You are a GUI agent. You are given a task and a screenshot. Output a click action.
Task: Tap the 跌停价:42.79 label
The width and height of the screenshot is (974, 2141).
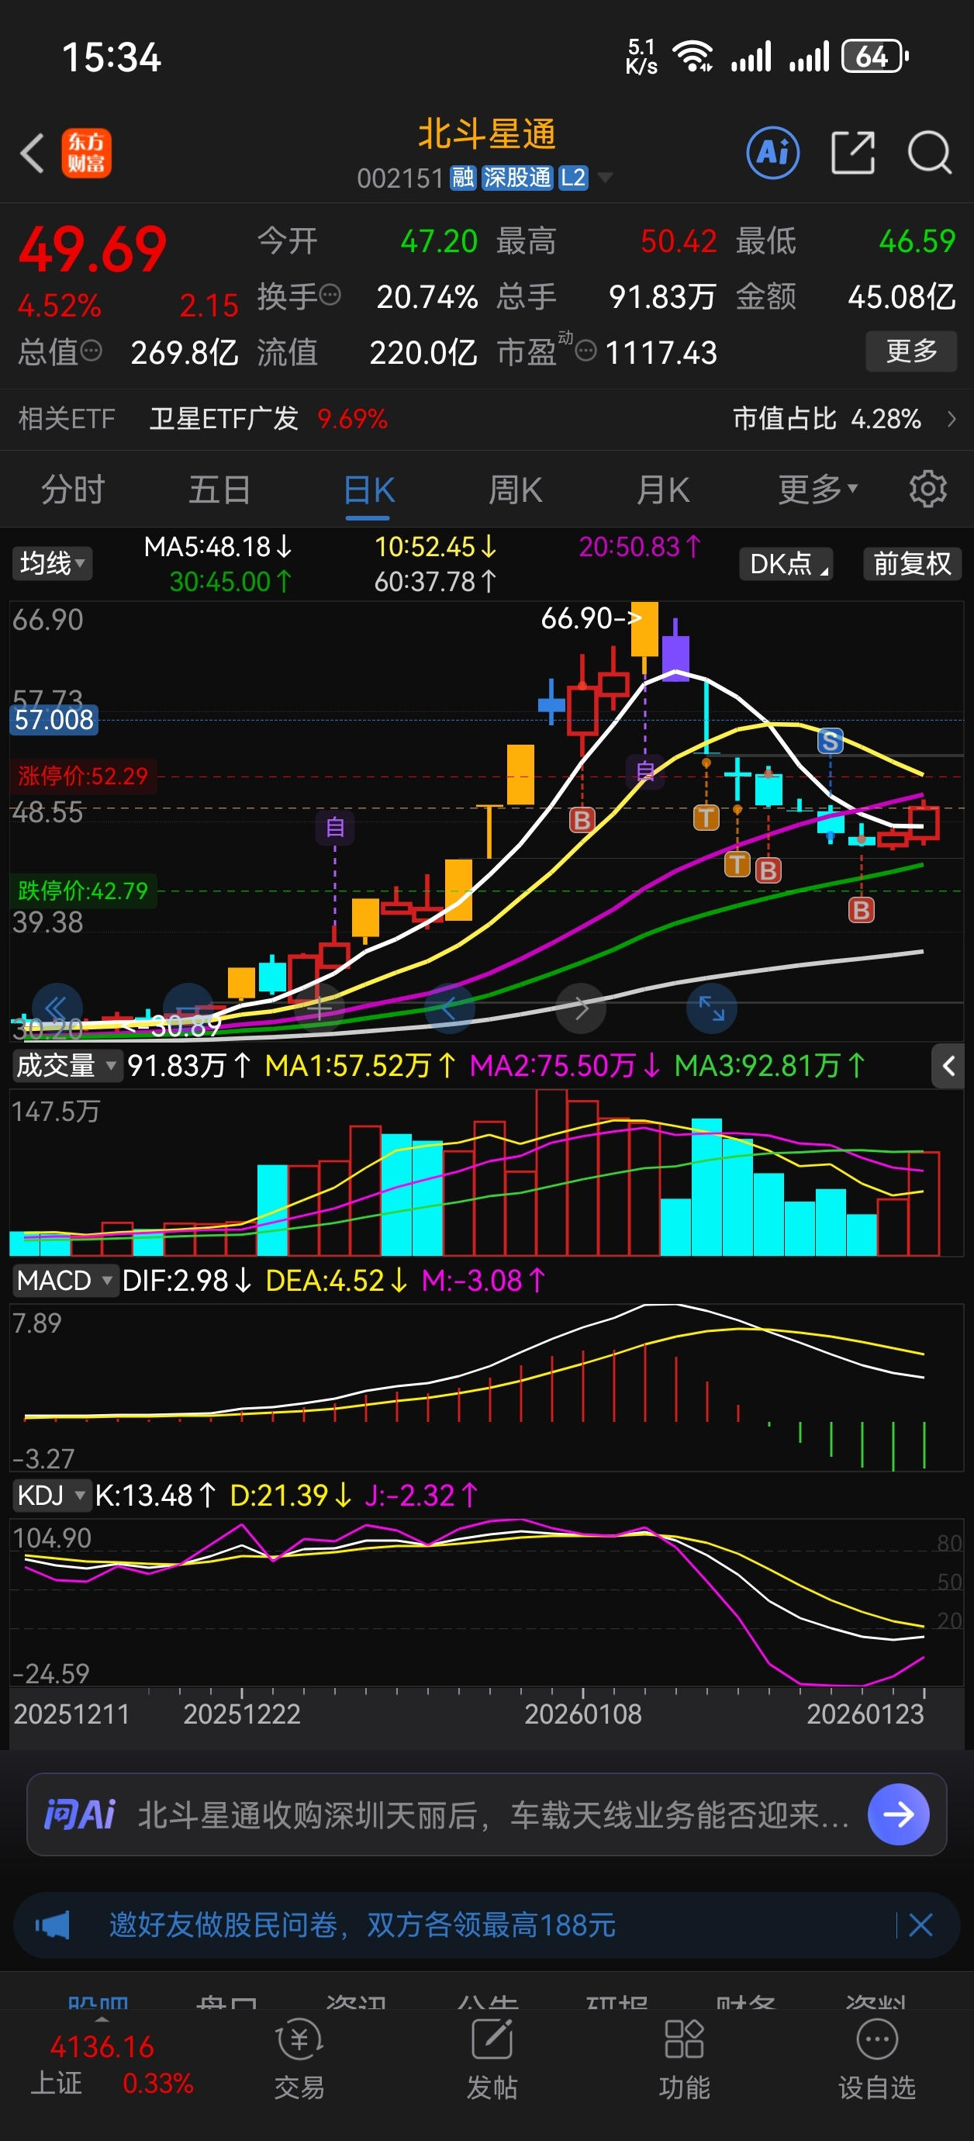[x=83, y=891]
